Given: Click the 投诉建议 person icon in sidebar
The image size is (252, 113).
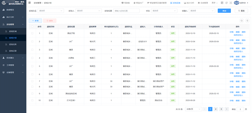Looking at the screenshot, I should click(x=3, y=58).
